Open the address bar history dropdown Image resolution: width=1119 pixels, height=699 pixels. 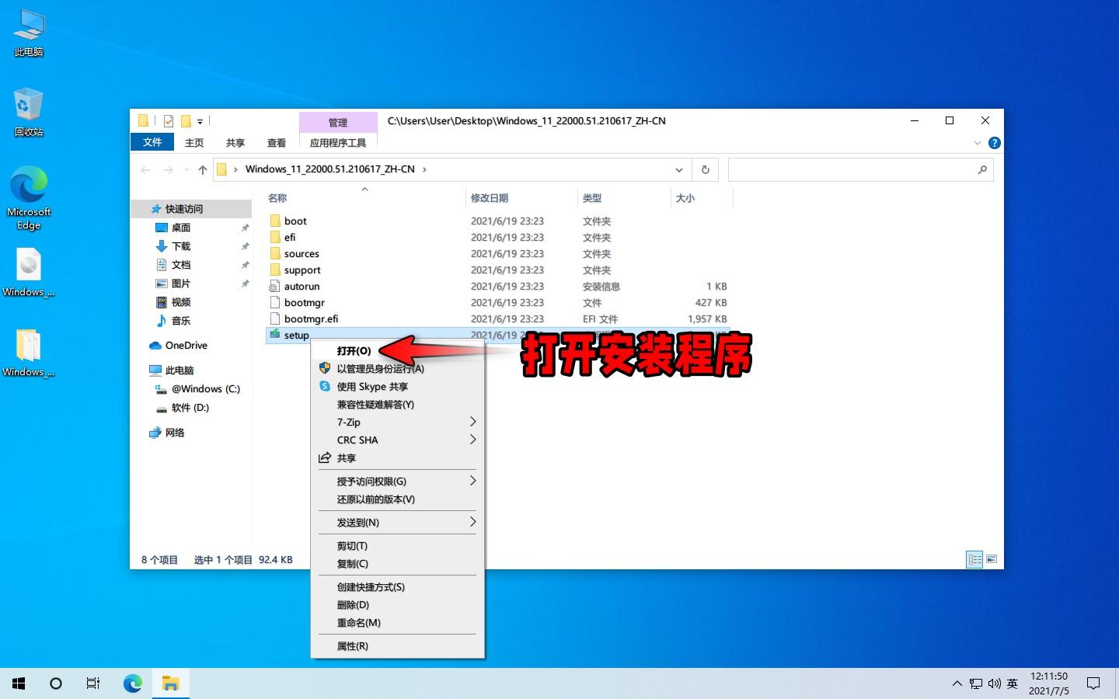pyautogui.click(x=679, y=169)
